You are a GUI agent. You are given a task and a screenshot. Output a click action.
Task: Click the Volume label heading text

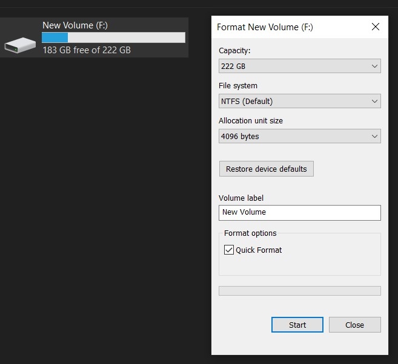tap(241, 198)
